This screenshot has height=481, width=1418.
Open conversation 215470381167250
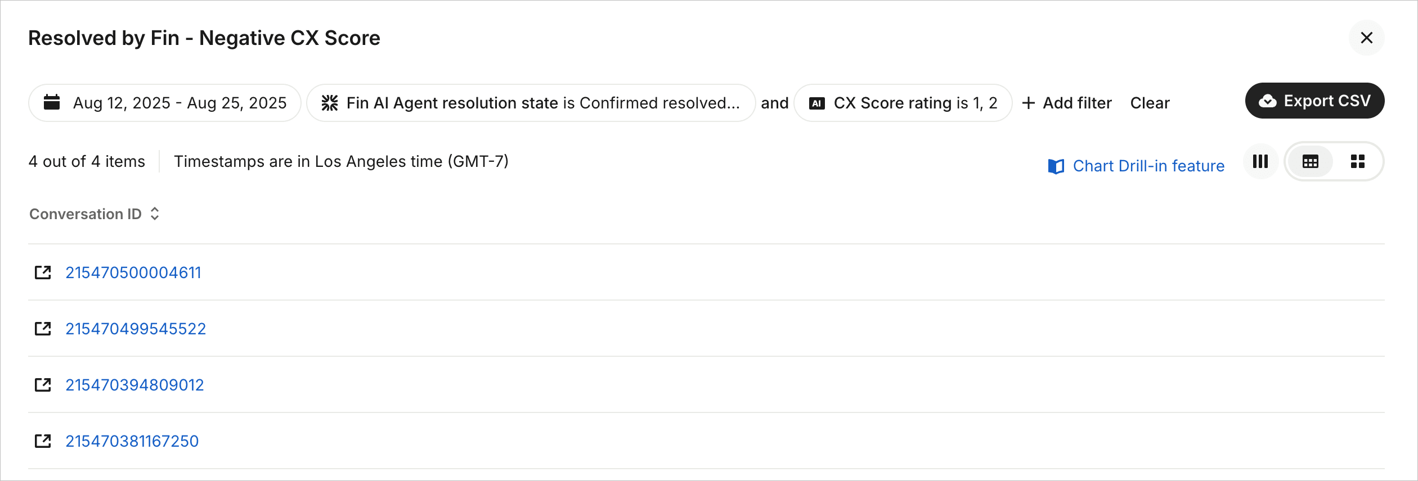132,441
